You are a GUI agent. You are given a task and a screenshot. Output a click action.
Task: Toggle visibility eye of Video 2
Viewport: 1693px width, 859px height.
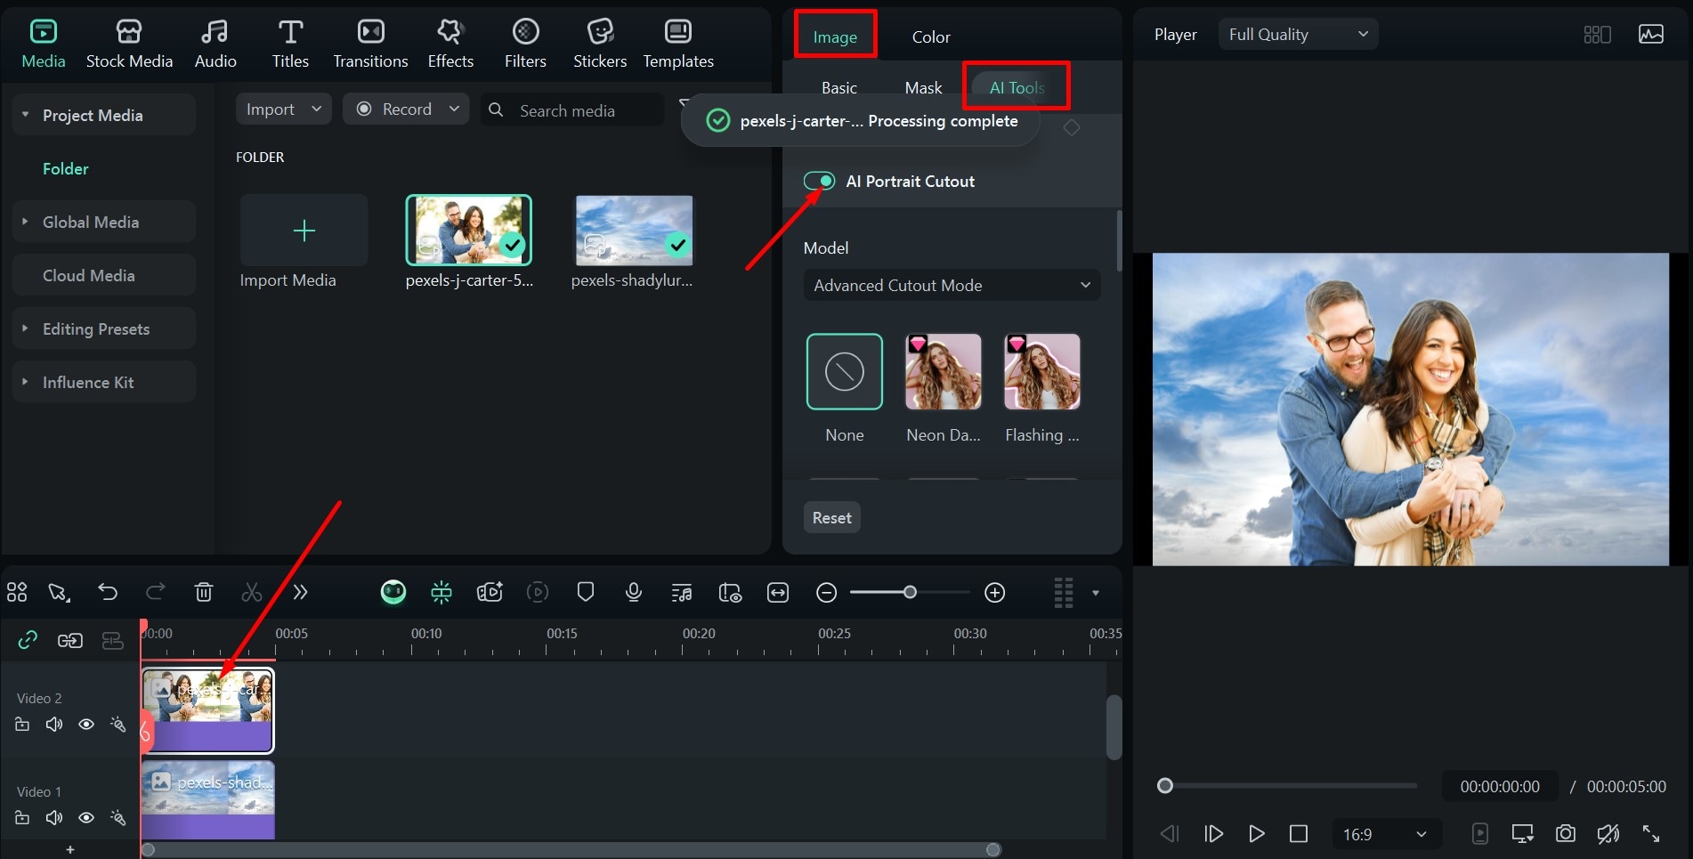coord(86,725)
